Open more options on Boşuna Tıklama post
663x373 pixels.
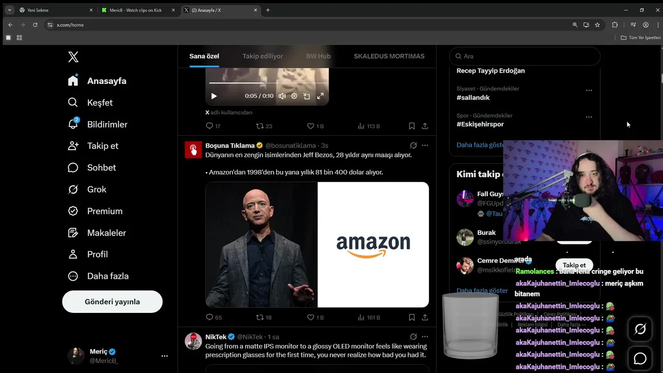point(425,146)
